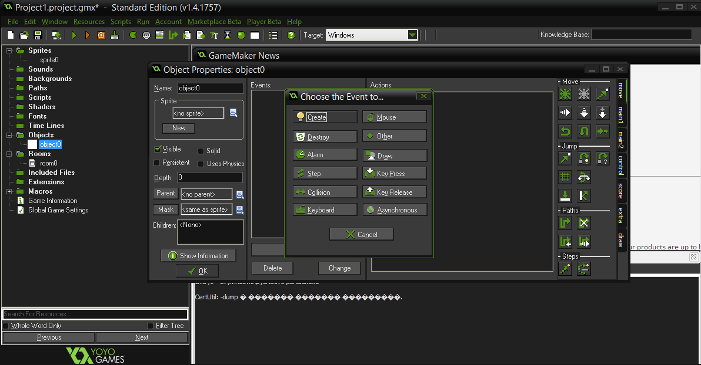The height and width of the screenshot is (365, 701).
Task: Select the Align to Grid action
Action: (565, 177)
